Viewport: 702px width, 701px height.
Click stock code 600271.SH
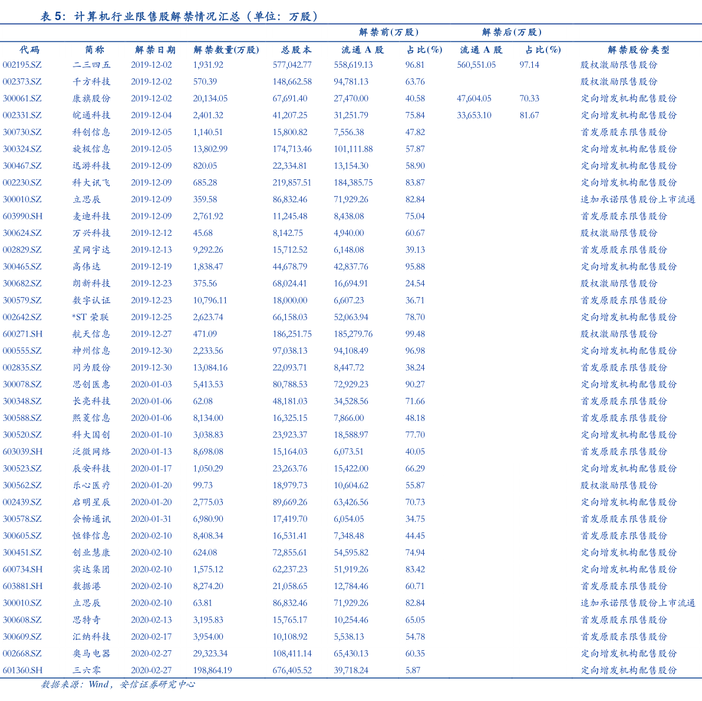[x=22, y=334]
